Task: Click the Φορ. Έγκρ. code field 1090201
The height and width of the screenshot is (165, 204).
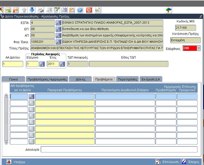Action: [43, 42]
